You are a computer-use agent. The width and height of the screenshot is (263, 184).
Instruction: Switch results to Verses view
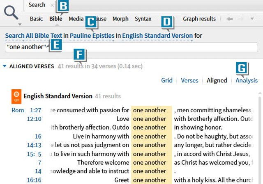(189, 81)
